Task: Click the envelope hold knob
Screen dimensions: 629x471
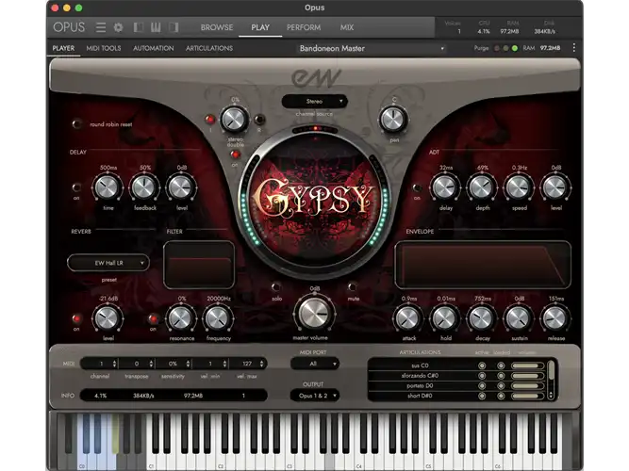Action: pyautogui.click(x=444, y=318)
